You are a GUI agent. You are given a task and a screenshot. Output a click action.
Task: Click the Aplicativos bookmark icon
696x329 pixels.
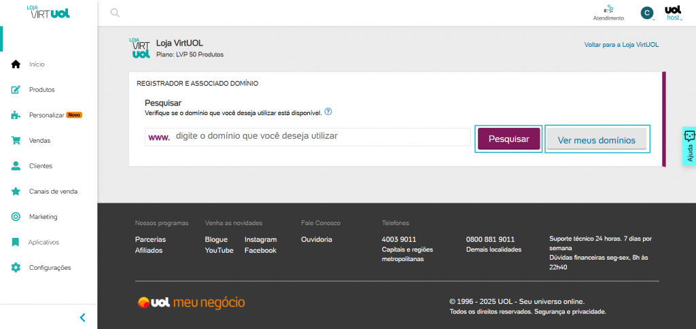(x=16, y=242)
